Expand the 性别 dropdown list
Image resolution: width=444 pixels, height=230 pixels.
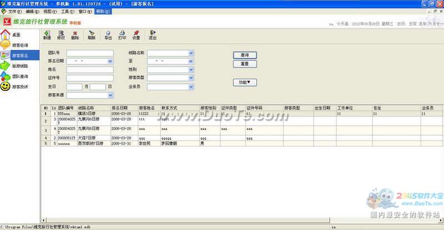tap(191, 69)
